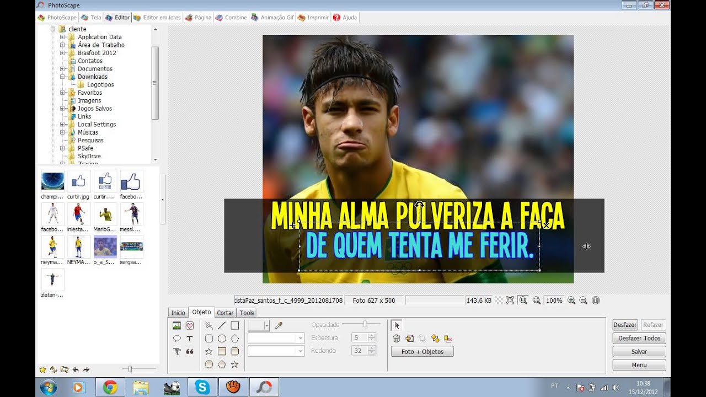Open the first wide style dropdown
Viewport: 706px width, 397px height.
tap(276, 338)
